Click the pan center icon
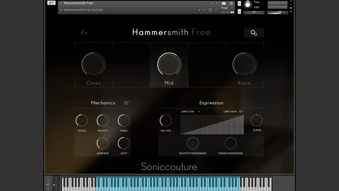Image resolution: width=339 pixels, height=191 pixels. click(254, 13)
